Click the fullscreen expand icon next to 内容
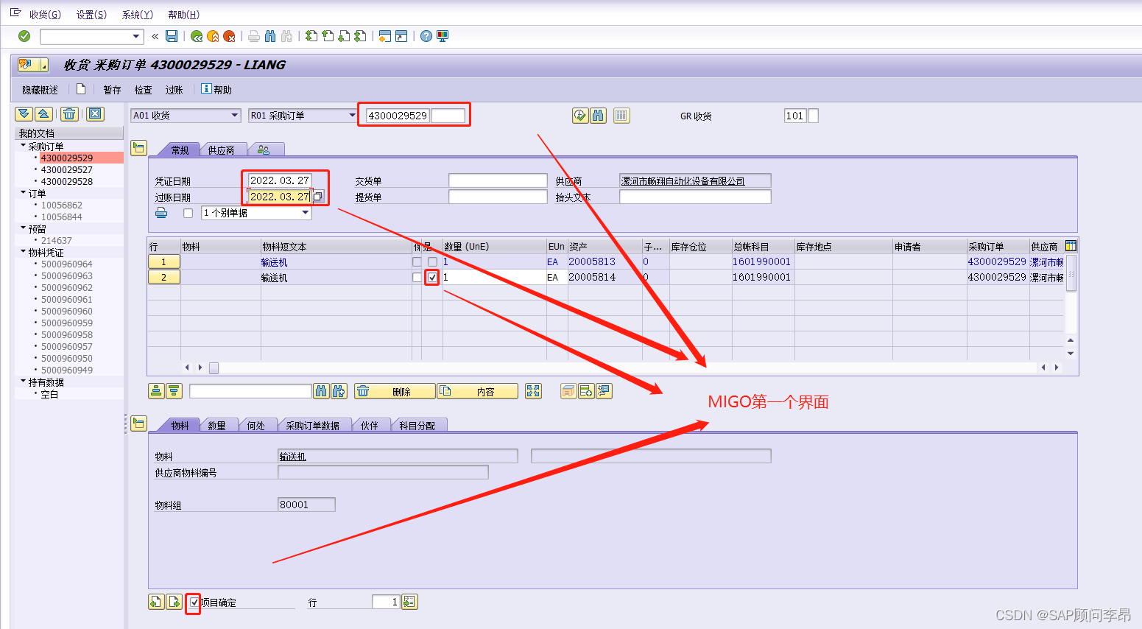Viewport: 1142px width, 629px height. tap(533, 391)
